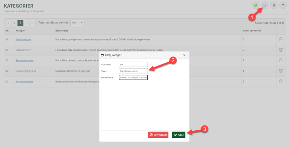Image resolution: width=289 pixels, height=147 pixels.
Task: Click the blue round help icon
Action: (x=274, y=5)
